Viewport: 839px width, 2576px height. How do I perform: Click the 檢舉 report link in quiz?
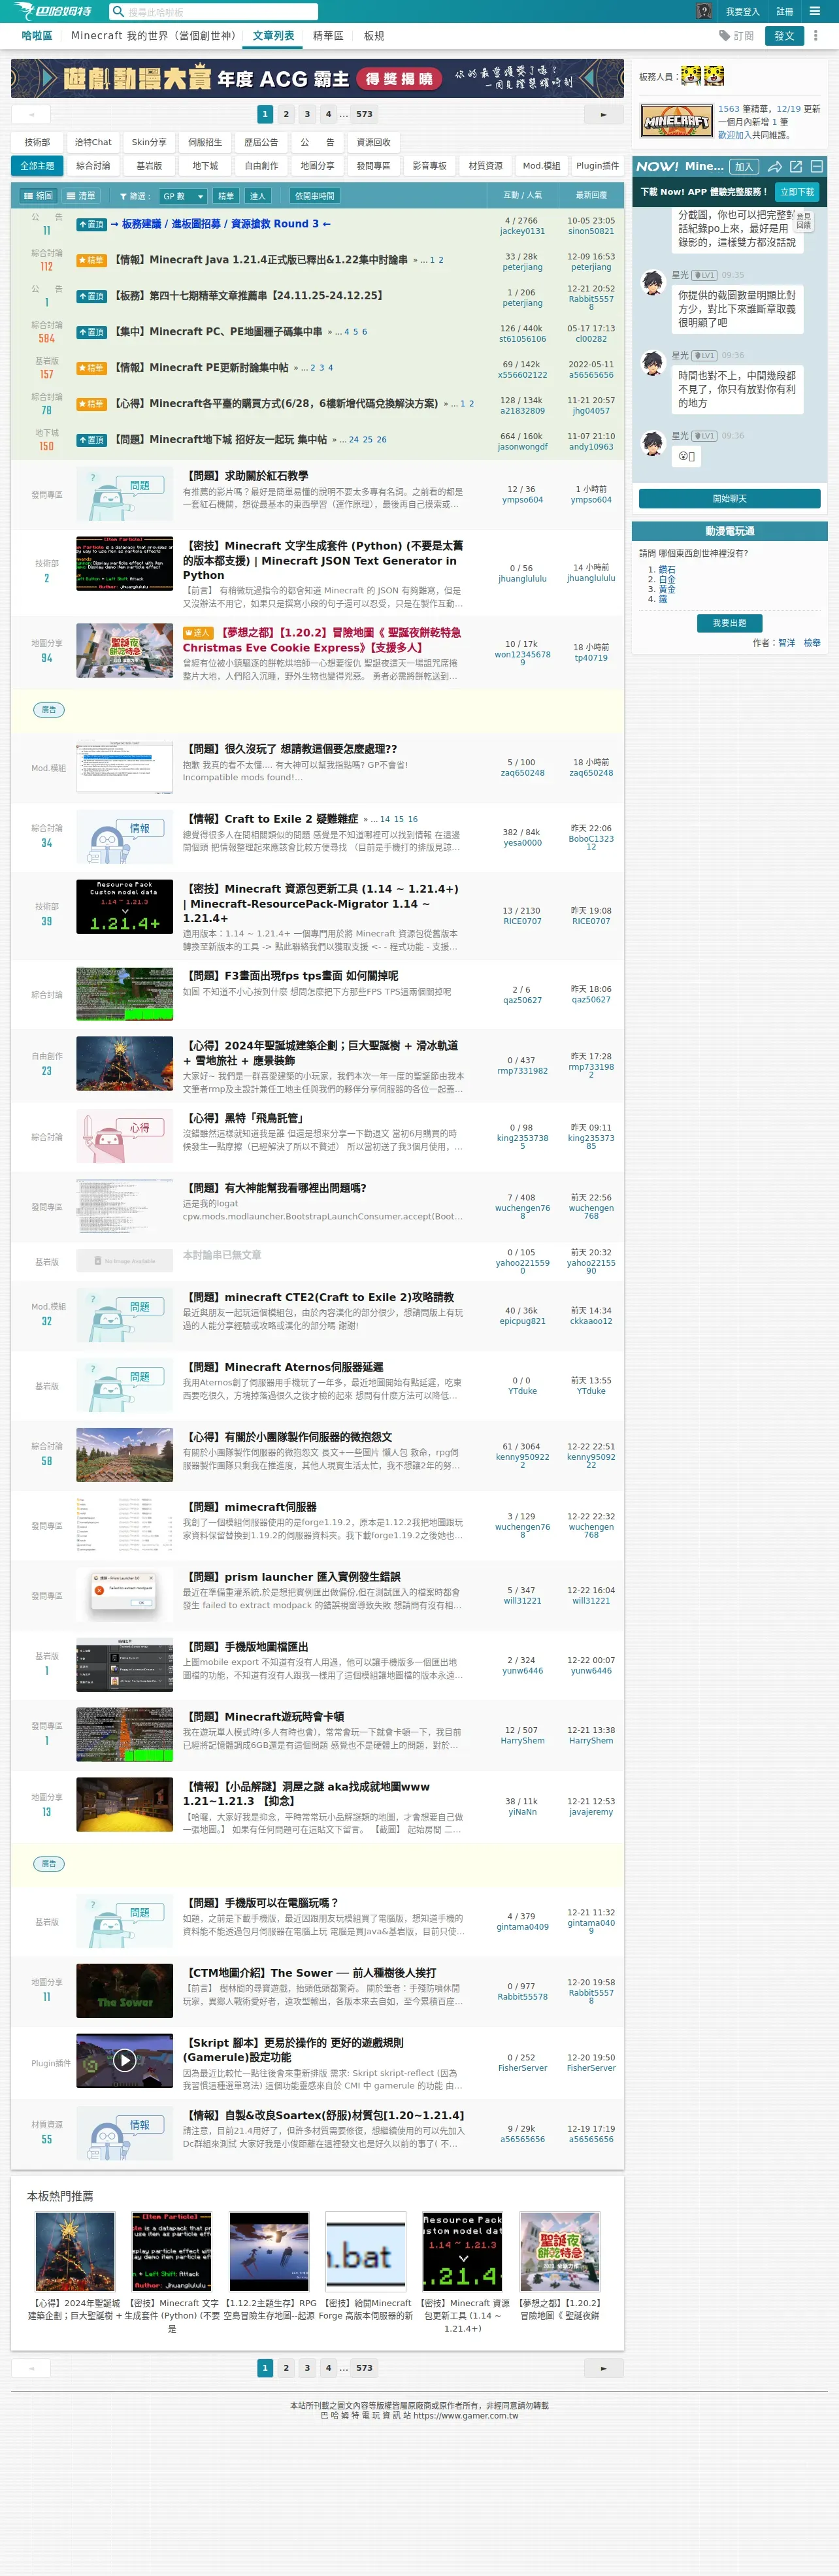point(812,643)
